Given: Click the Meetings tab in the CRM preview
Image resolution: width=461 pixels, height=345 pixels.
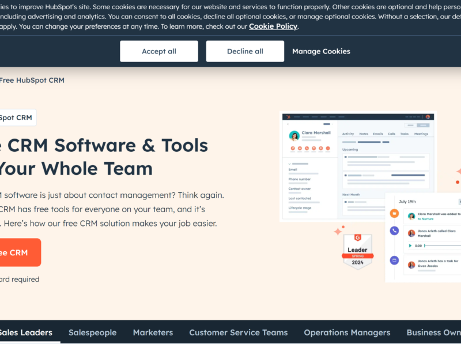Looking at the screenshot, I should coord(421,134).
